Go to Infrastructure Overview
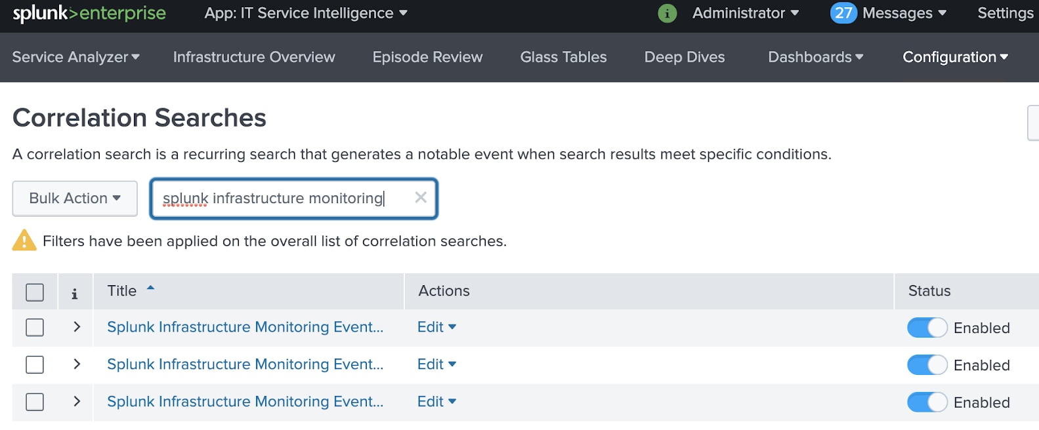This screenshot has width=1039, height=430. pos(254,57)
